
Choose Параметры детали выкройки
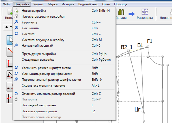point(64,17)
